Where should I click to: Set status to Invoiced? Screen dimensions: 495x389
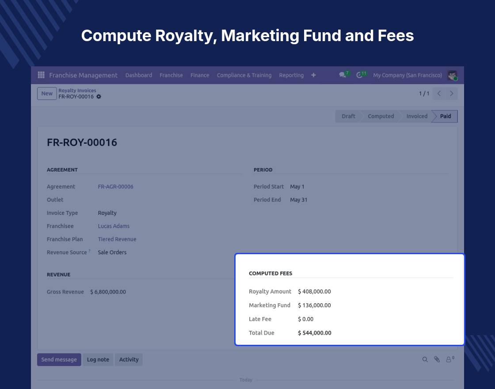coord(417,116)
